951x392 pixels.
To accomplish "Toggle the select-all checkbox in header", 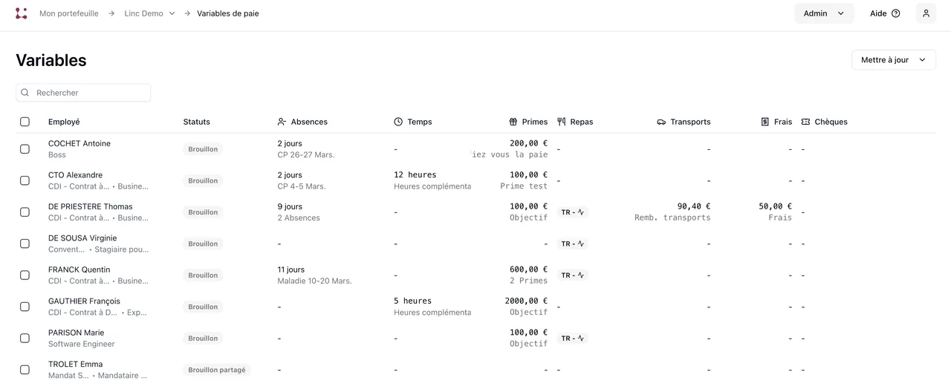I will (x=25, y=122).
